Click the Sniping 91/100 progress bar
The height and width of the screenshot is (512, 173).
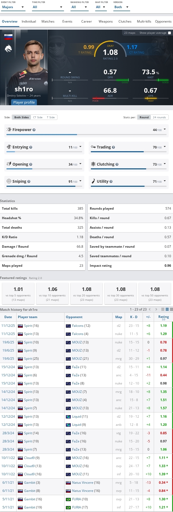click(x=44, y=186)
